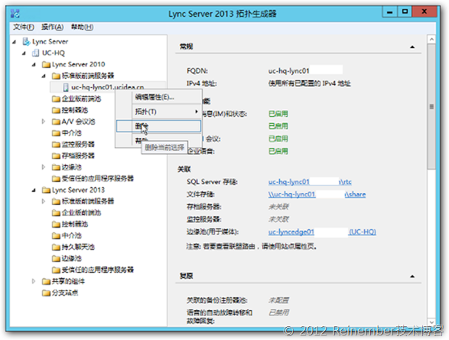Screen dimensions: 449x340
Task: Collapse the Lync Server root node
Action: 15,42
